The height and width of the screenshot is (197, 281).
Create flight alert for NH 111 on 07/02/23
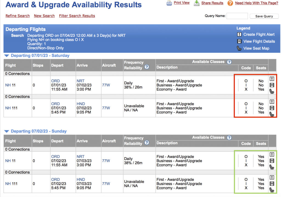click(272, 178)
